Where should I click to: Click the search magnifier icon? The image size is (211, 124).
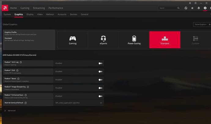coord(179,8)
